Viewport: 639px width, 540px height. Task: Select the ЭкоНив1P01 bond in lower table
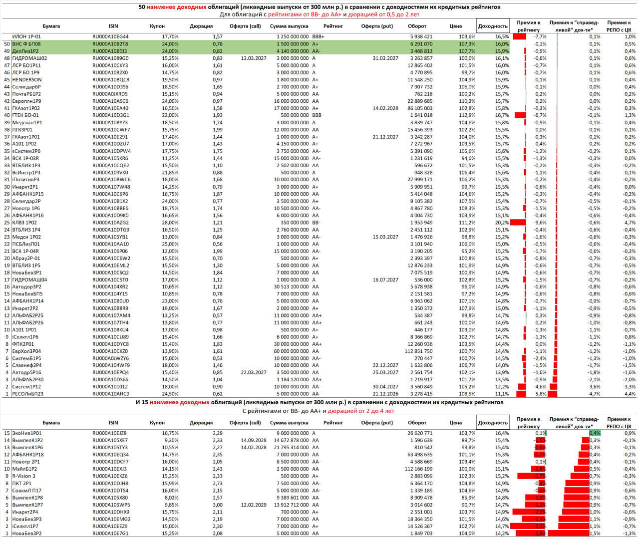[27, 433]
